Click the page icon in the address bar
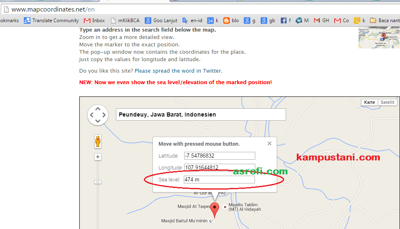 pyautogui.click(x=7, y=9)
